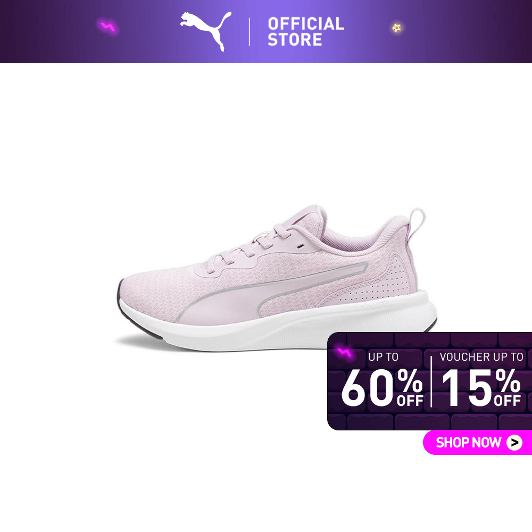Click the VOUCHER UP TO label
The height and width of the screenshot is (532, 532).
pos(481,357)
